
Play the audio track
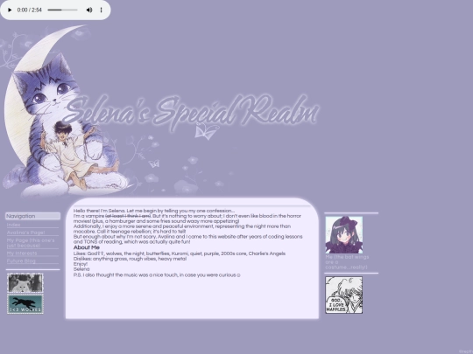(10, 10)
